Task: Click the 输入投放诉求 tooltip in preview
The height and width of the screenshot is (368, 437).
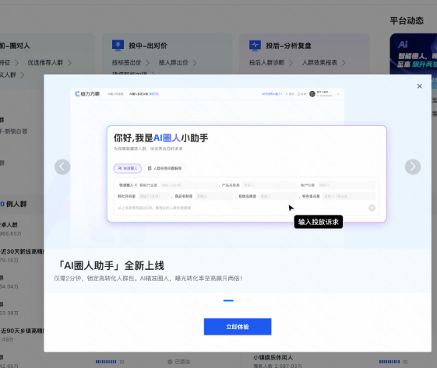Action: [319, 222]
